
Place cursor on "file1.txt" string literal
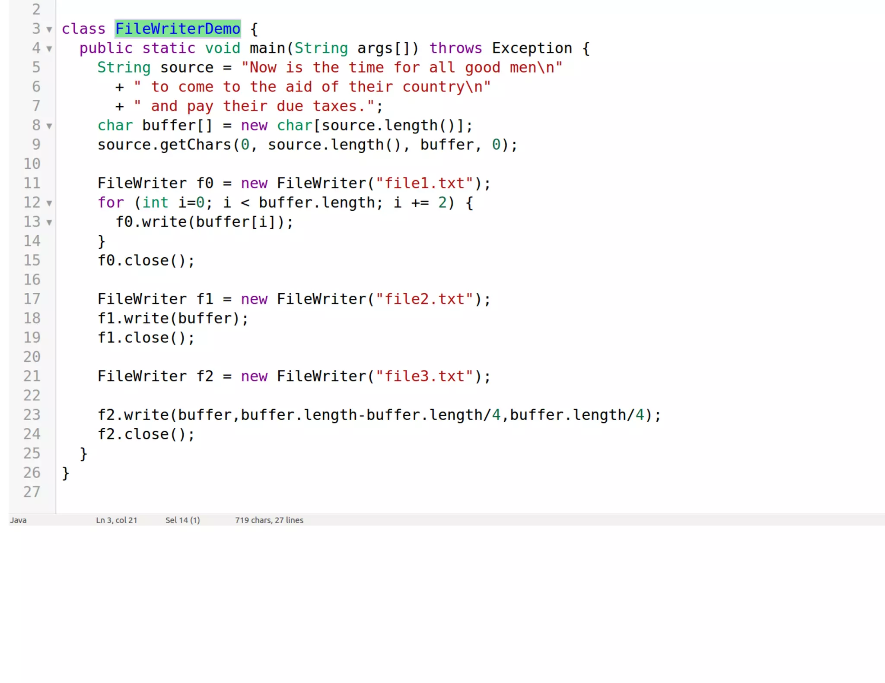click(424, 183)
